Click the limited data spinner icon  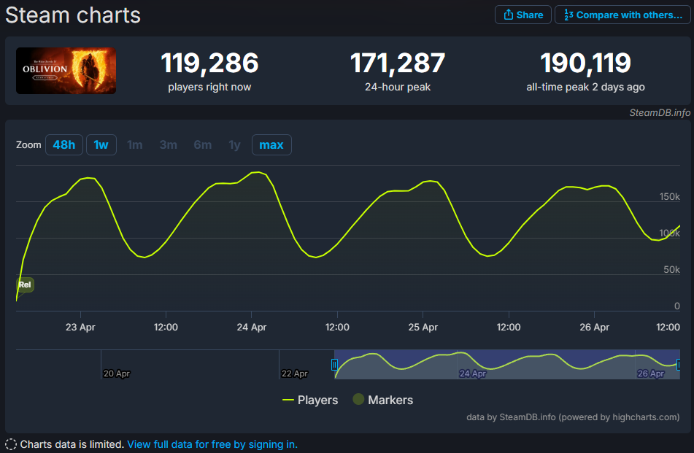pyautogui.click(x=11, y=444)
